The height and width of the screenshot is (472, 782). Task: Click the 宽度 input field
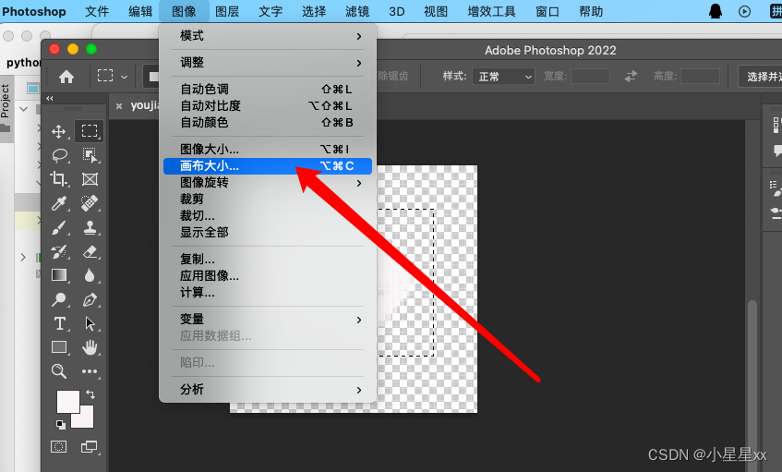coord(590,77)
